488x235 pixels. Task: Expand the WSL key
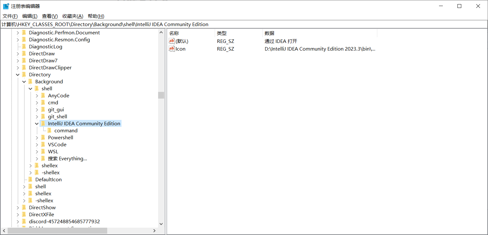coord(37,152)
